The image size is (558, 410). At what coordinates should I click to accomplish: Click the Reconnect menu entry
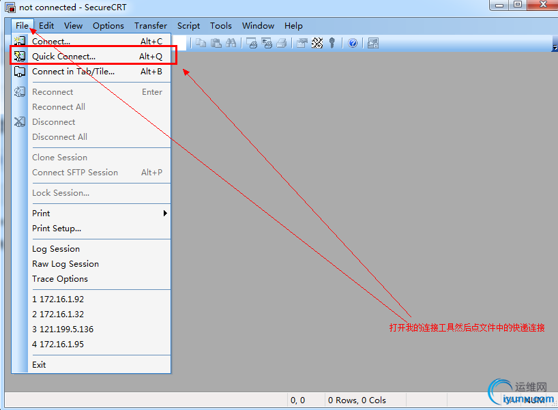click(x=91, y=92)
